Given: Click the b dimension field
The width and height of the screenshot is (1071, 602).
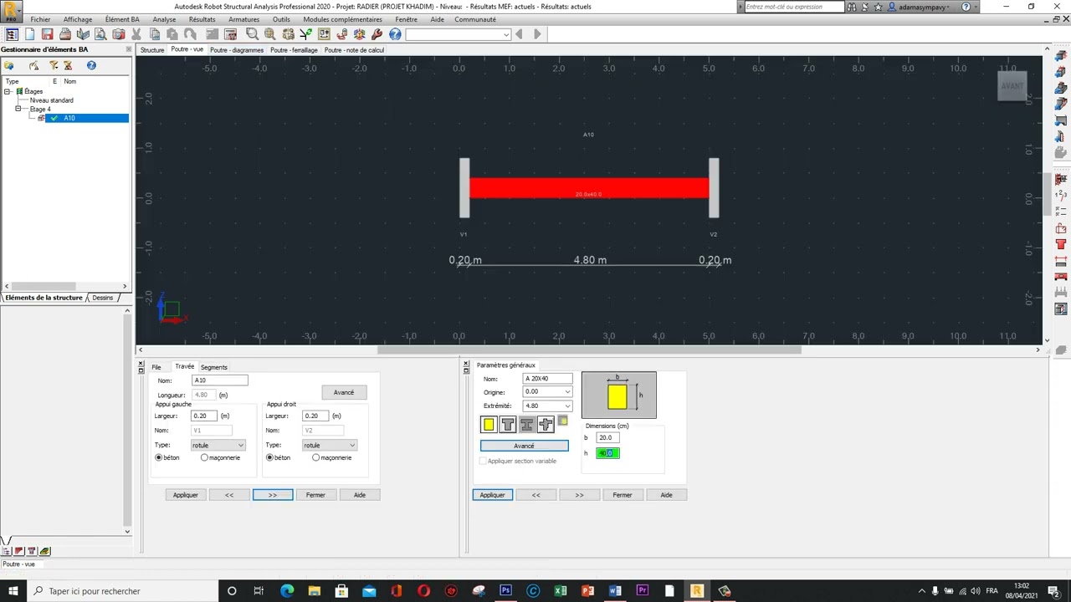Looking at the screenshot, I should pos(607,437).
